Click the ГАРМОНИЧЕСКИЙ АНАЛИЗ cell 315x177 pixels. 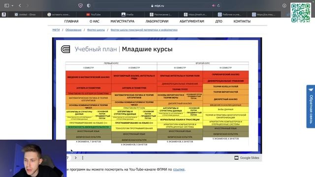click(x=225, y=74)
